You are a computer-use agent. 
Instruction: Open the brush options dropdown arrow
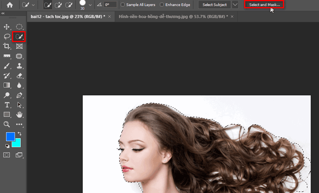click(90, 5)
